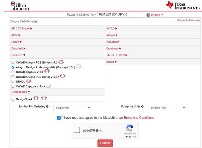Check OrCAD Capture v17.2 checkbox
The width and height of the screenshot is (202, 148).
[13, 72]
